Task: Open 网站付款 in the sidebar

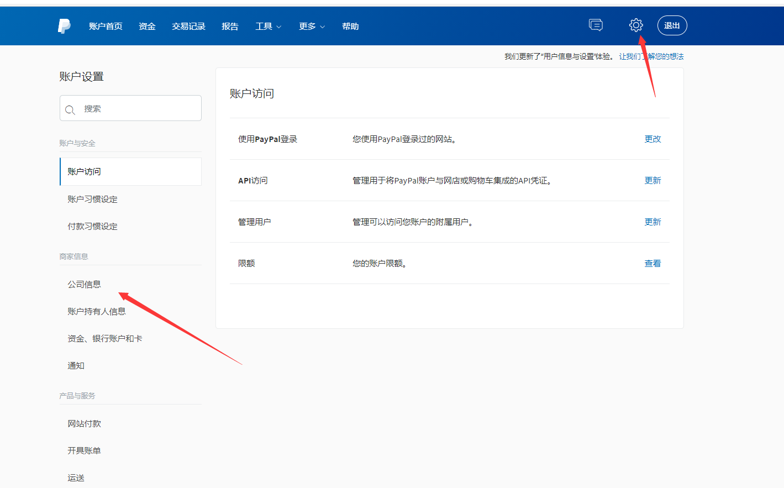Action: point(85,424)
